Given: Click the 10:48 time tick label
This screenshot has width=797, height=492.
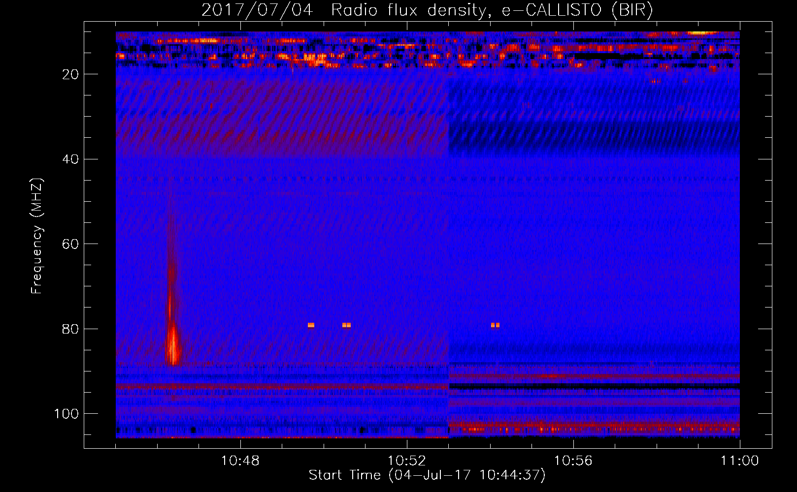Looking at the screenshot, I should point(240,461).
